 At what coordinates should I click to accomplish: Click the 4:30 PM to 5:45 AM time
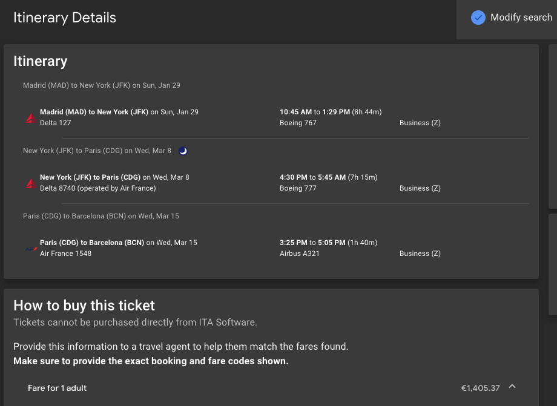coord(312,177)
